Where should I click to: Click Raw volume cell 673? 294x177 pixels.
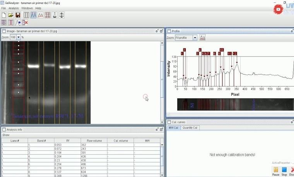[x=94, y=168]
